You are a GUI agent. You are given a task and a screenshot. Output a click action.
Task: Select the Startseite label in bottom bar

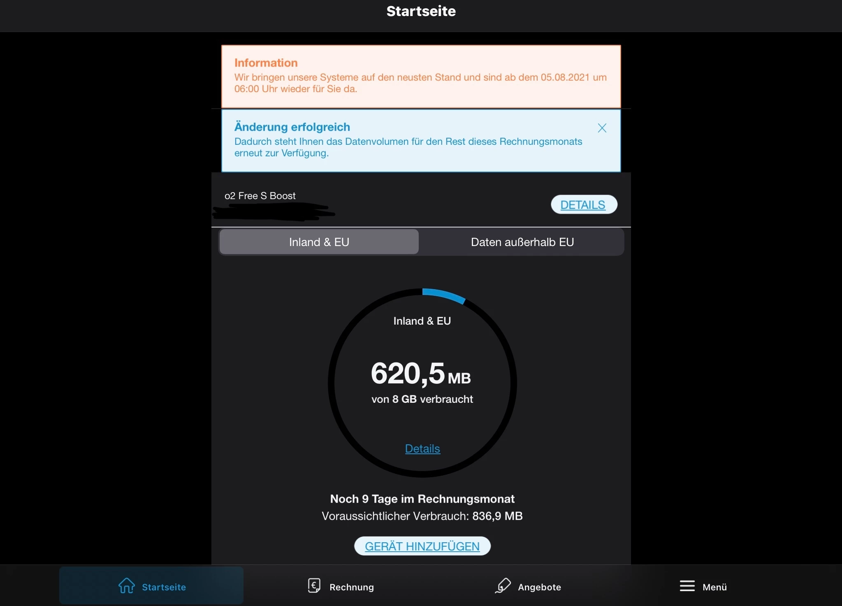[x=164, y=587]
